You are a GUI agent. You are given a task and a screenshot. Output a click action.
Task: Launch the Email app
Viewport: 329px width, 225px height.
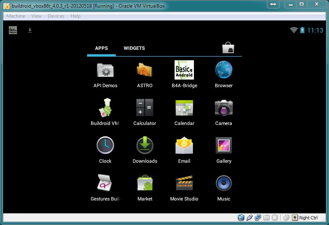(x=184, y=150)
